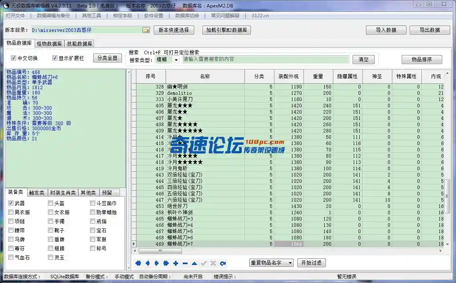Click the edit record triangle icon

coord(194,263)
